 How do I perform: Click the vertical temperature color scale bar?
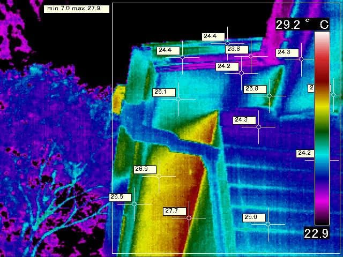coord(322,128)
